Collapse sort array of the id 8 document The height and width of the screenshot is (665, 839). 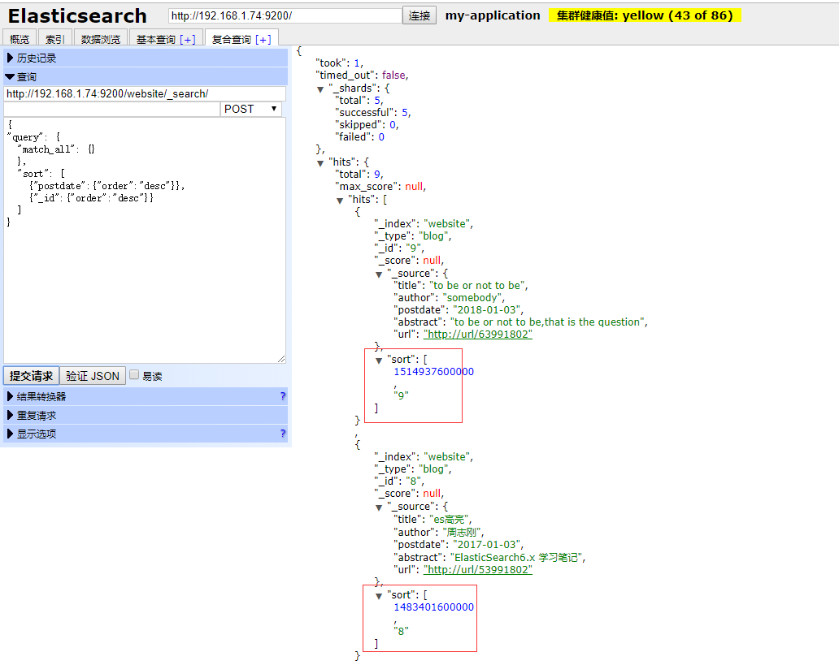[x=379, y=595]
